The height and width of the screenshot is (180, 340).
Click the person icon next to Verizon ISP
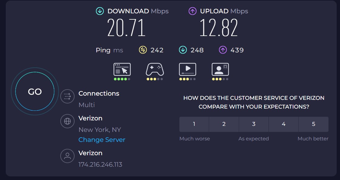67,156
